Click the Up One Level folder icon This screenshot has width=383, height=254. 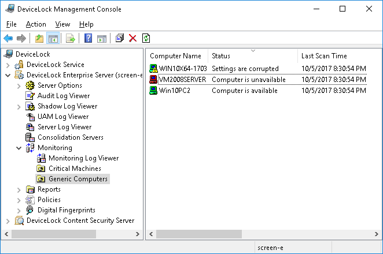point(39,39)
